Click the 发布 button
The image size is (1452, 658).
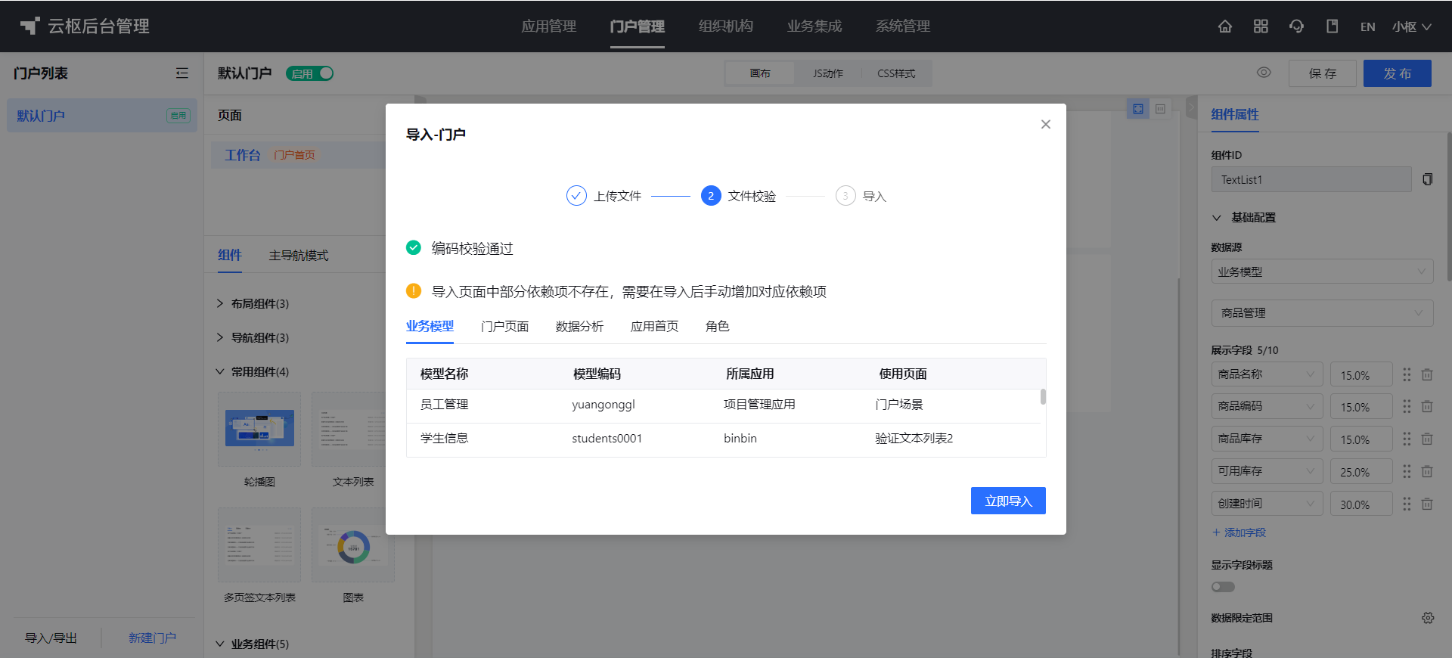coord(1398,73)
